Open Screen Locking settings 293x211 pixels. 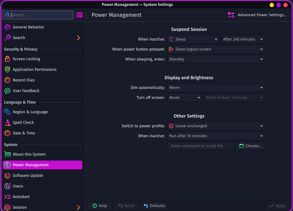[27, 59]
